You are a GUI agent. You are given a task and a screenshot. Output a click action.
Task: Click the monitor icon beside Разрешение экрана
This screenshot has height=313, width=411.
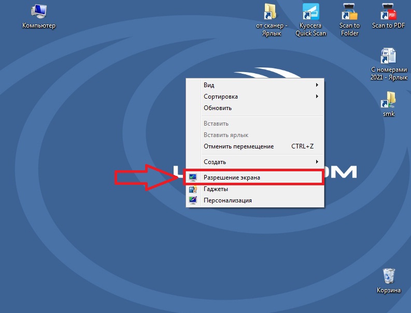tap(193, 178)
